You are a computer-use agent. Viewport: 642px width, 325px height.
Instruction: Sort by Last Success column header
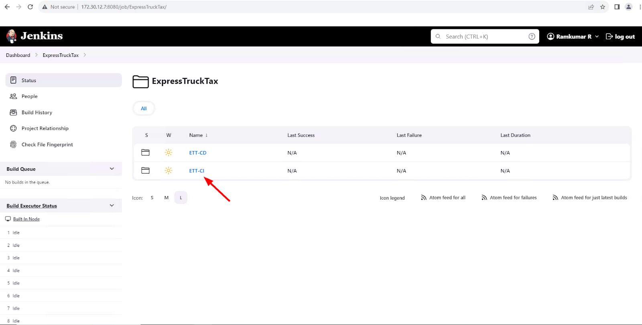(x=301, y=135)
